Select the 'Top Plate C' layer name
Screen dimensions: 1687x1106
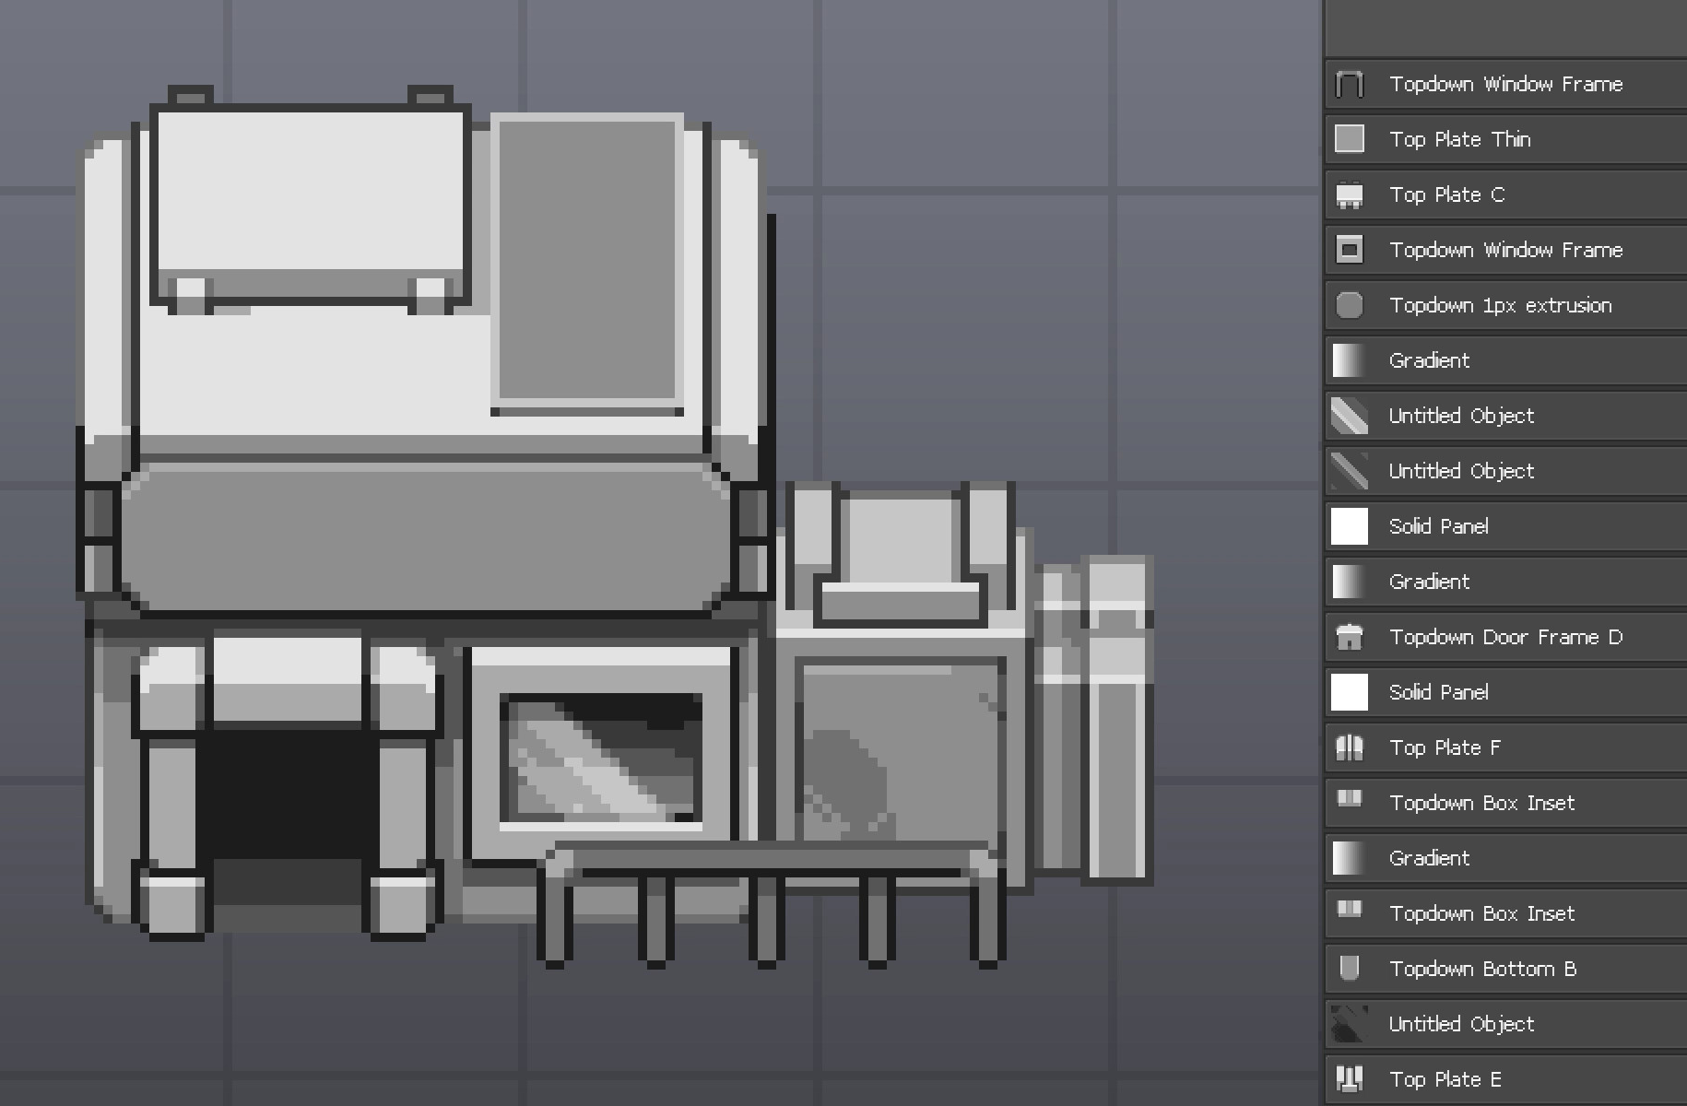[1447, 194]
